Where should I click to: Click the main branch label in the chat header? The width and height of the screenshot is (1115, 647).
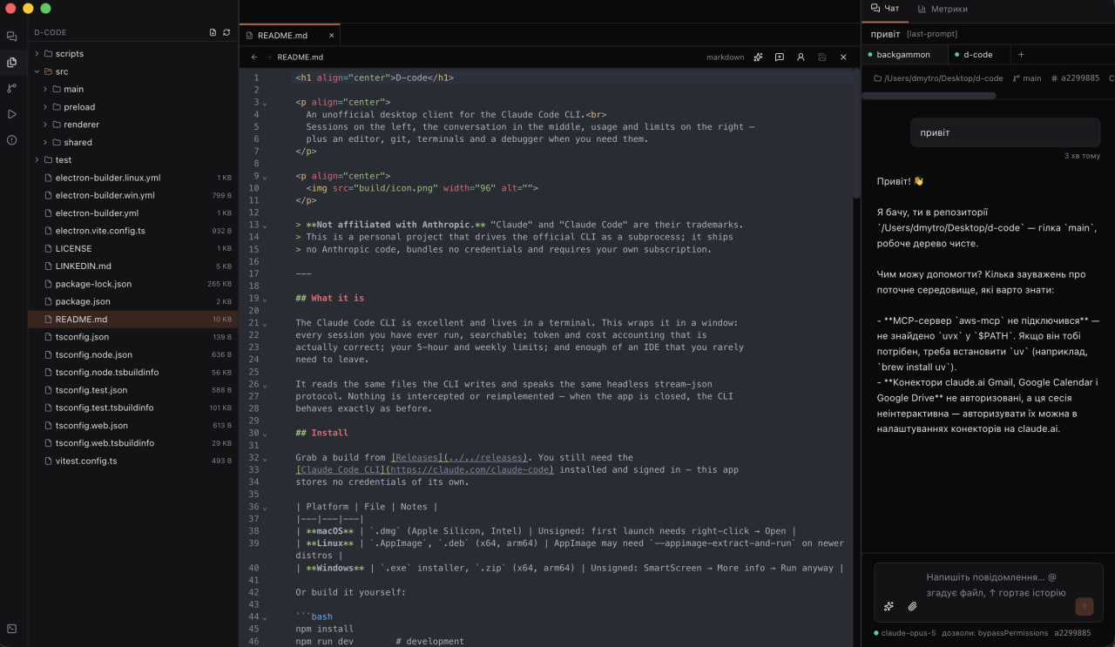point(1031,78)
